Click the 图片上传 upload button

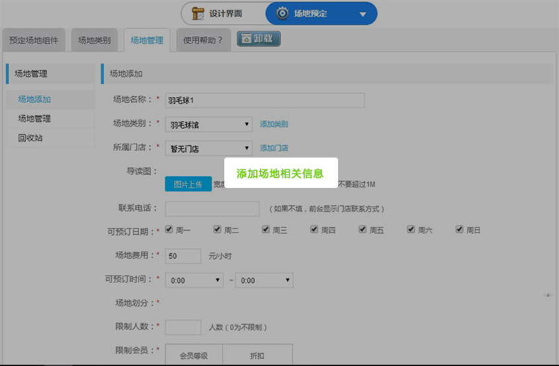tap(188, 184)
